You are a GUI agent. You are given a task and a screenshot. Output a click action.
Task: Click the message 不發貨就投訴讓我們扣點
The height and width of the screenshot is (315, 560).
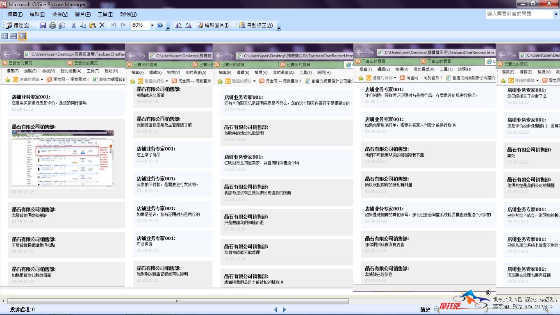33,245
